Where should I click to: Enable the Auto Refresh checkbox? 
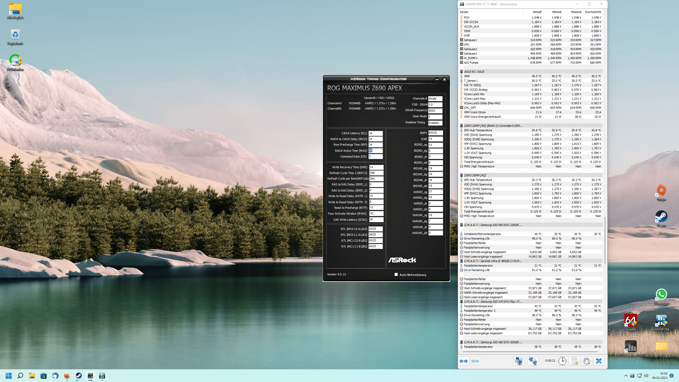pyautogui.click(x=396, y=275)
